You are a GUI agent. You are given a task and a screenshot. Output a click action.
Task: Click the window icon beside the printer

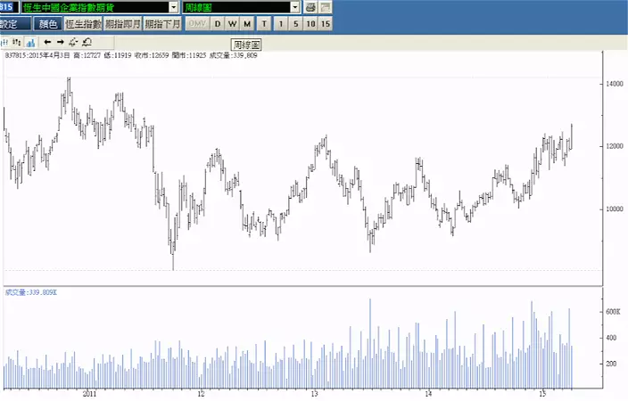[326, 7]
